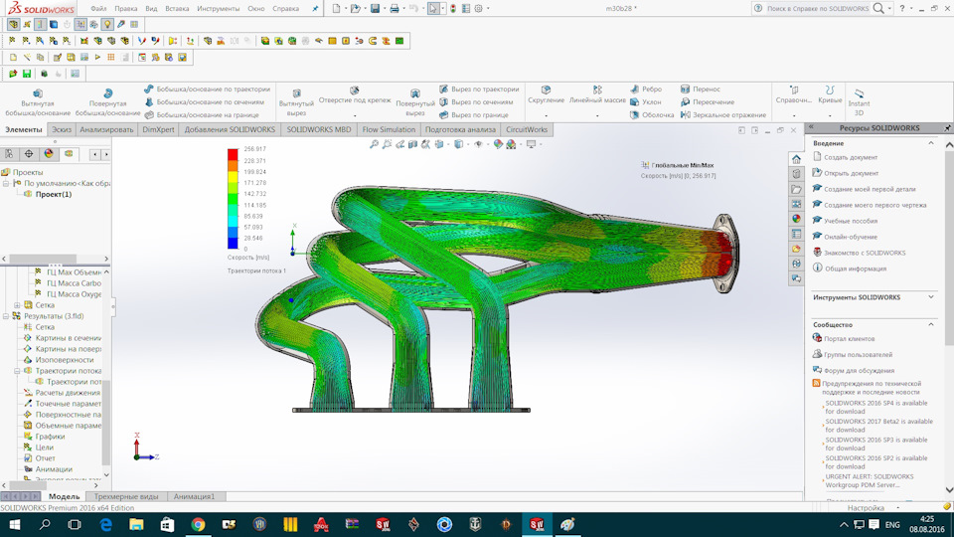The height and width of the screenshot is (537, 954).
Task: Click the red top of the velocity color legend
Action: pos(235,153)
